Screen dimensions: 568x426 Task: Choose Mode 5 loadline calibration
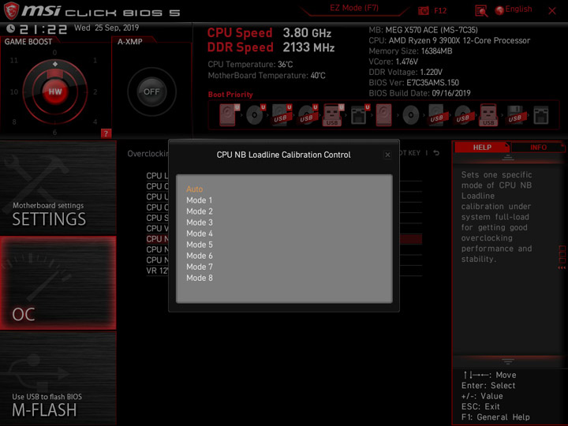200,245
